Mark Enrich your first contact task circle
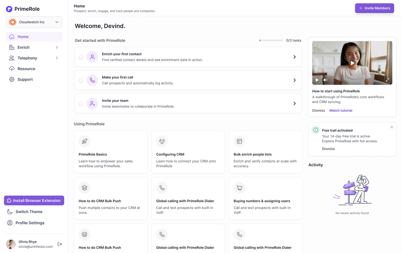Screen dimensions: 402x253 [81, 57]
